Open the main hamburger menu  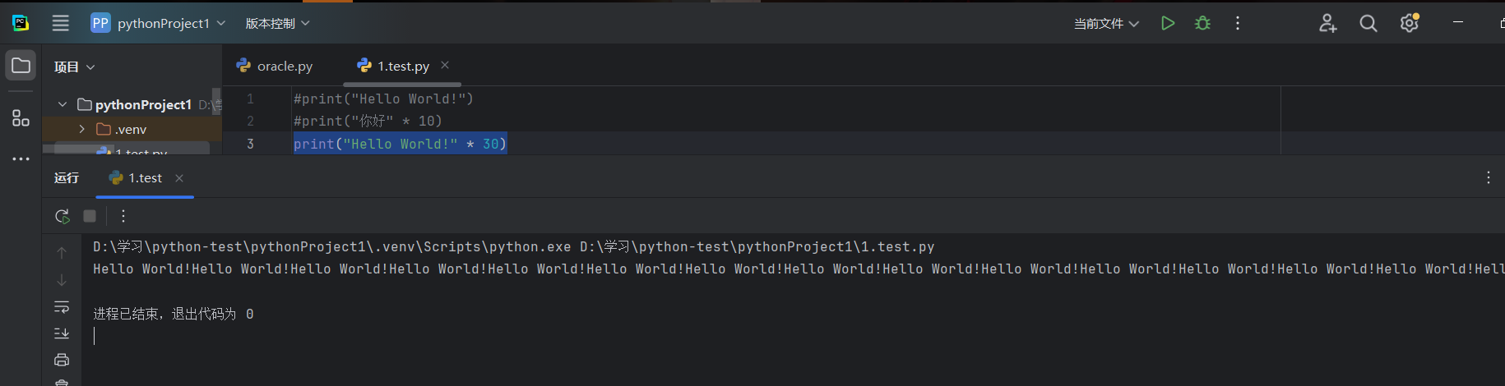pos(60,23)
